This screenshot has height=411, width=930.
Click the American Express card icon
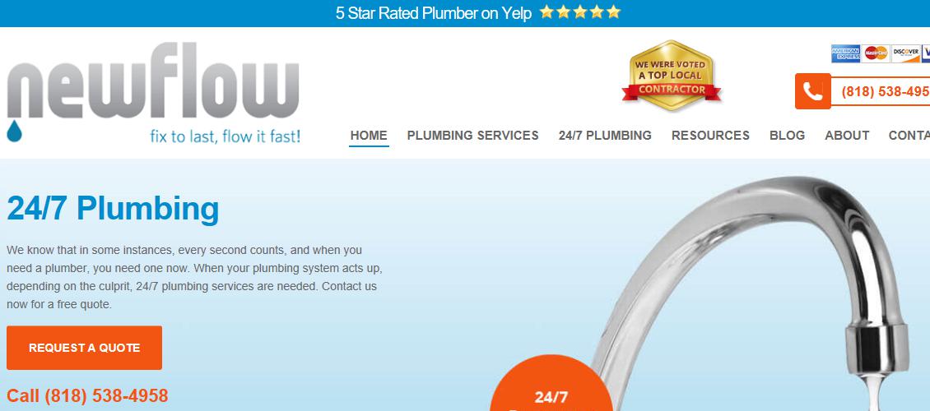coord(845,53)
